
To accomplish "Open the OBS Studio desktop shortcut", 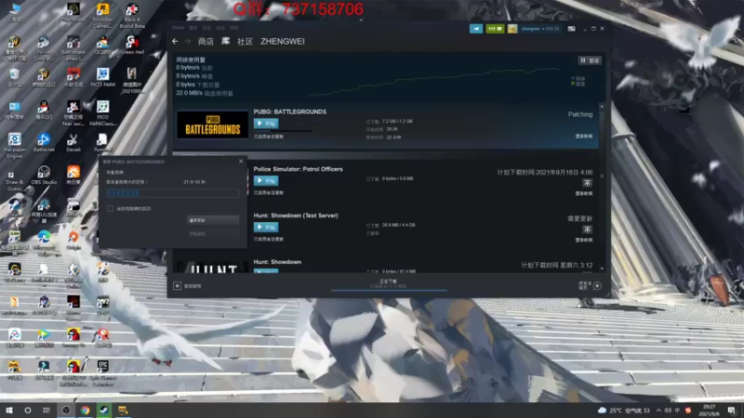I will [44, 175].
